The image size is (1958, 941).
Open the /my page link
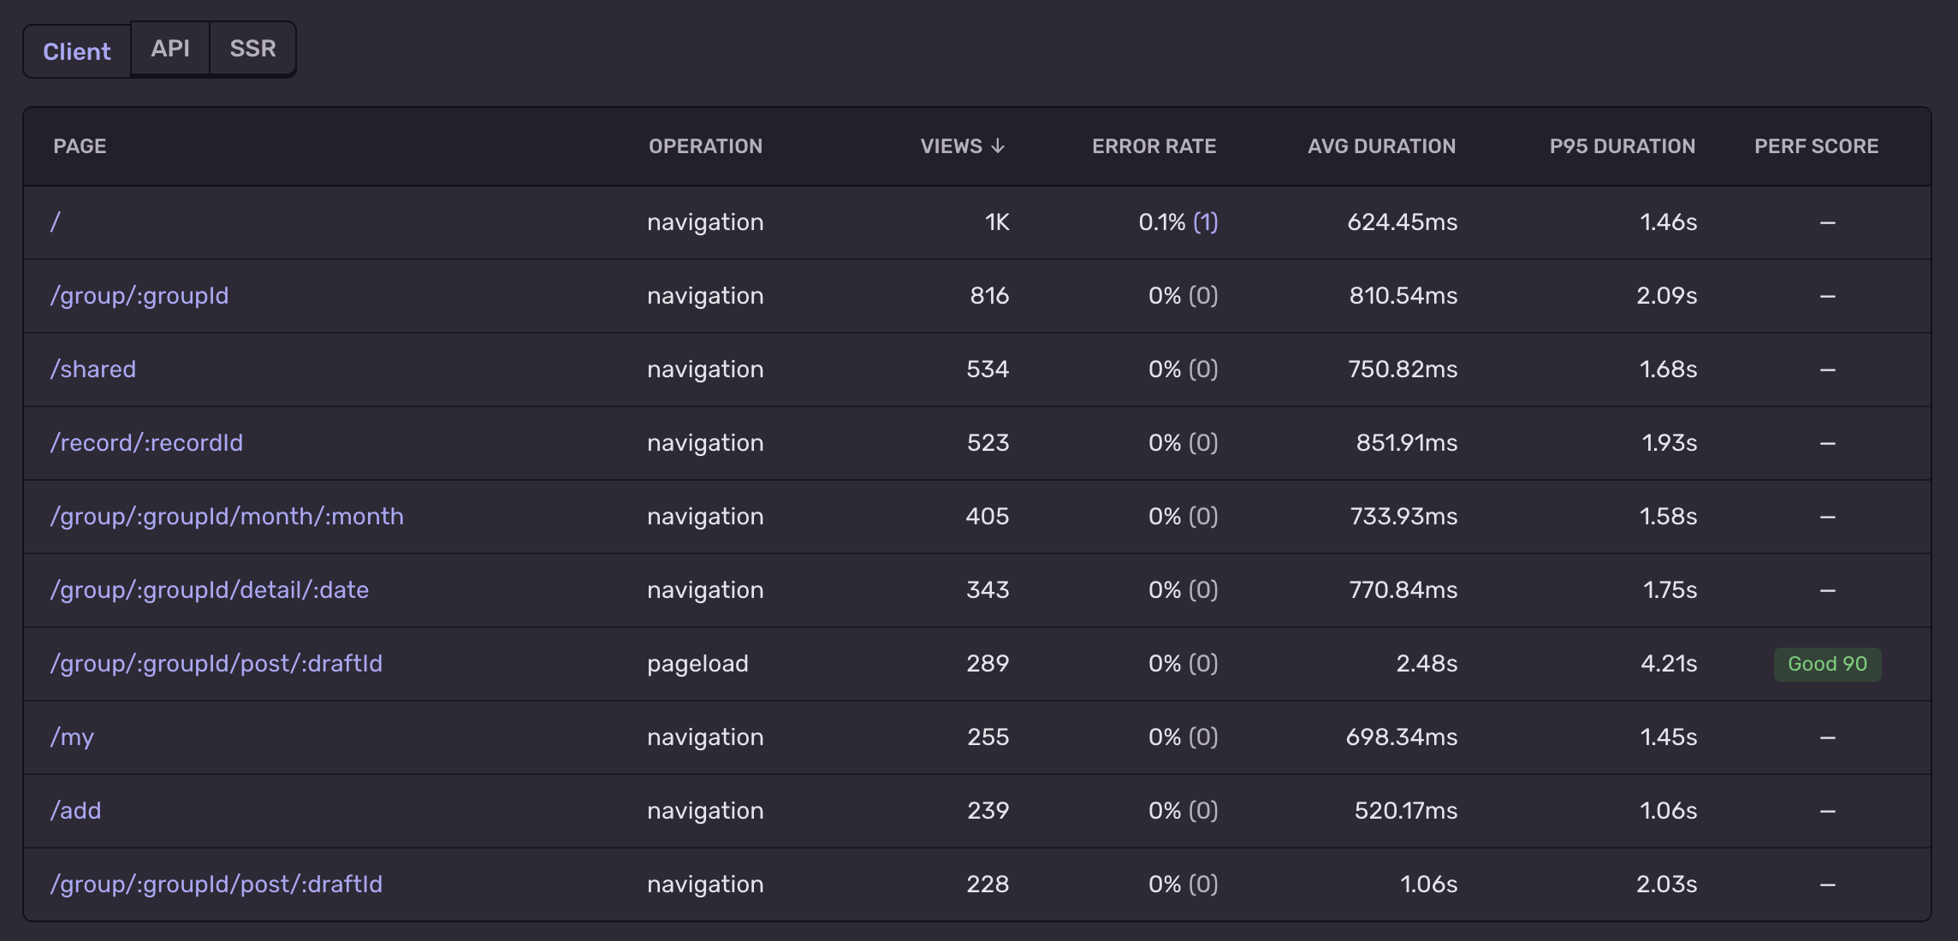click(73, 737)
